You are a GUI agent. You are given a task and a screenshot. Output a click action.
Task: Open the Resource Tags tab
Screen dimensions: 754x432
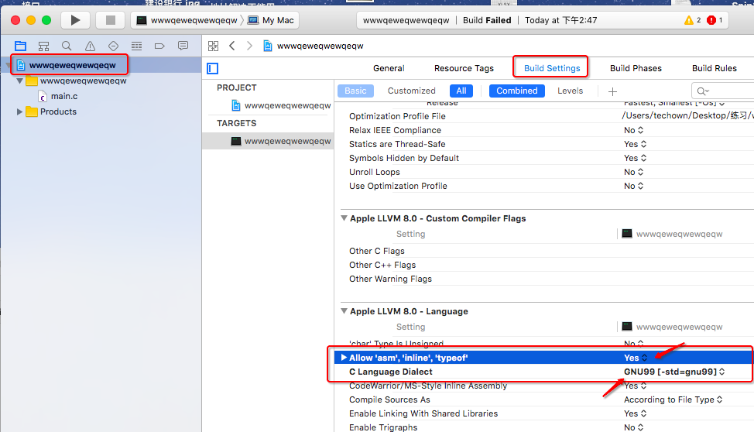click(464, 68)
